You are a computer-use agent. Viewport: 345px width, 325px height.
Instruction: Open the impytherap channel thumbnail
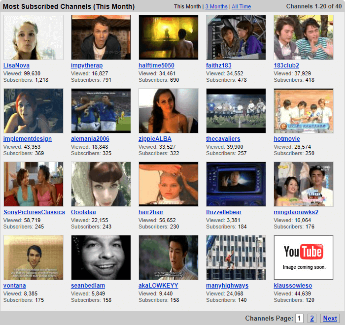click(x=101, y=37)
